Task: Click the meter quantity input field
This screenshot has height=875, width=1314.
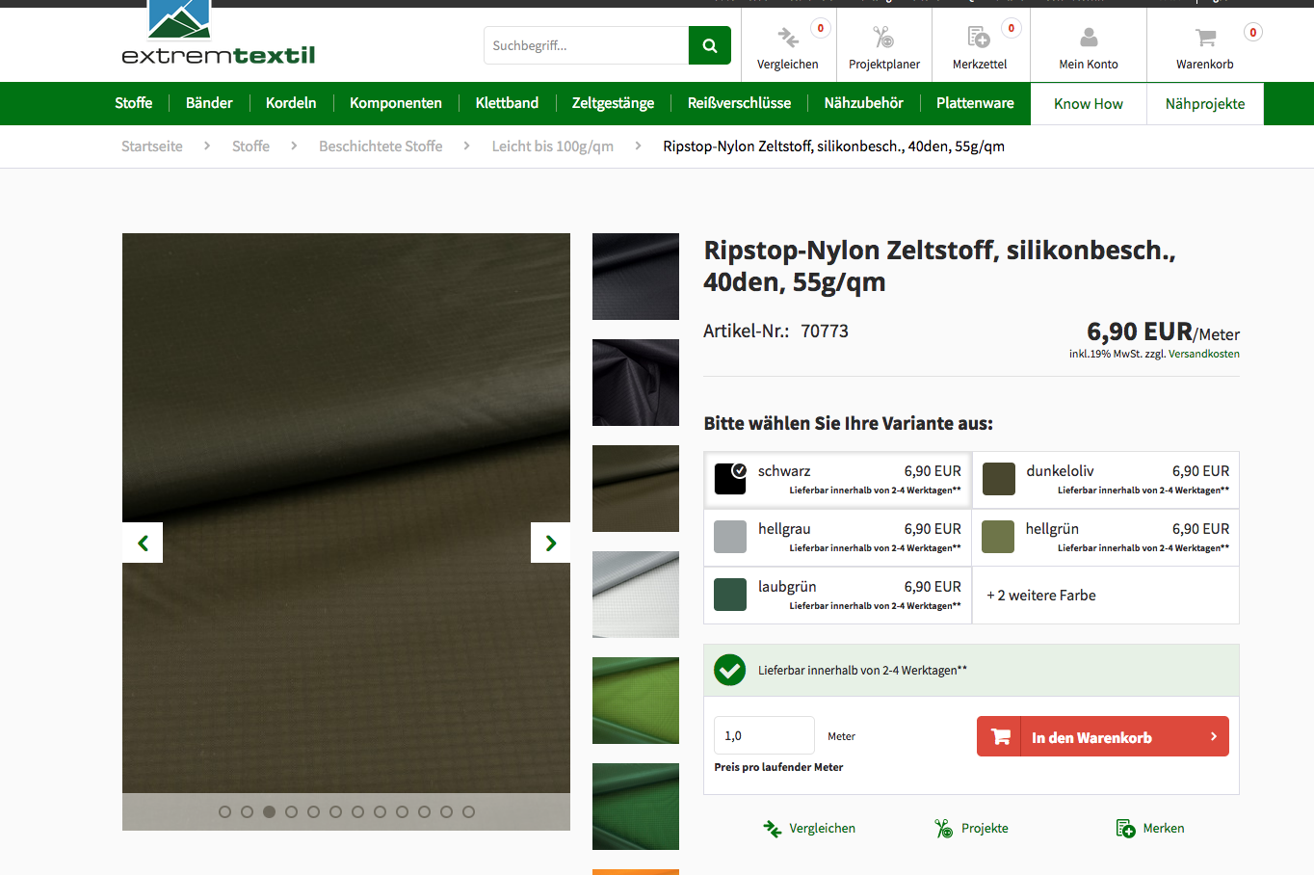Action: click(763, 736)
